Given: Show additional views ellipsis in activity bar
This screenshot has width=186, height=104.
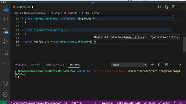Looking at the screenshot, I should (x=5, y=64).
